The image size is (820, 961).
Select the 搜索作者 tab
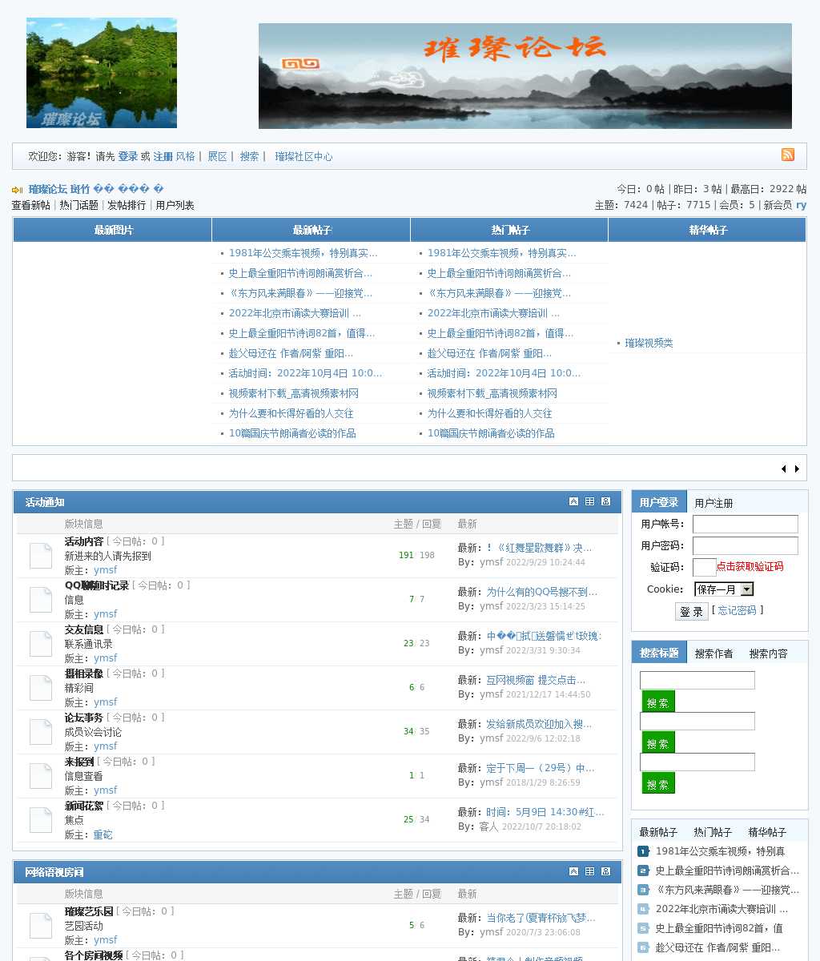[713, 653]
